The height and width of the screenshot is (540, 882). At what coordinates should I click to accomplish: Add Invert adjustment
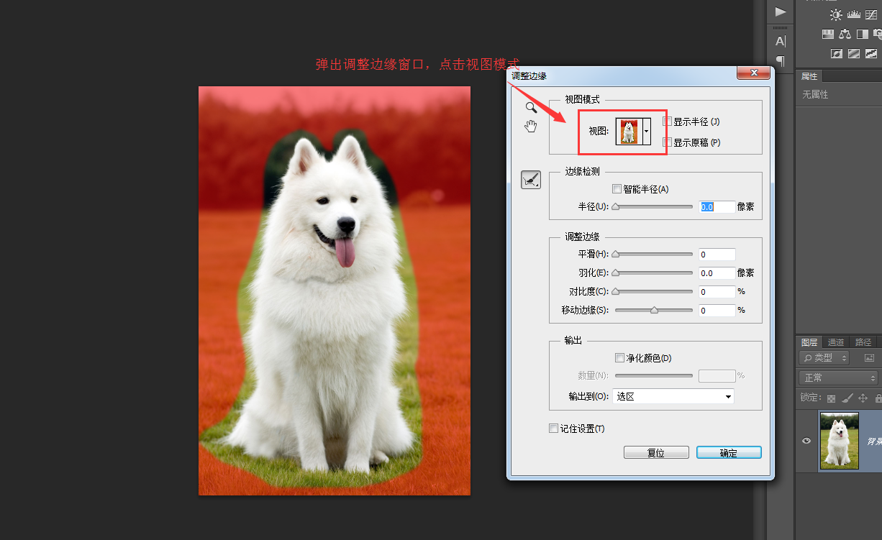[x=837, y=53]
